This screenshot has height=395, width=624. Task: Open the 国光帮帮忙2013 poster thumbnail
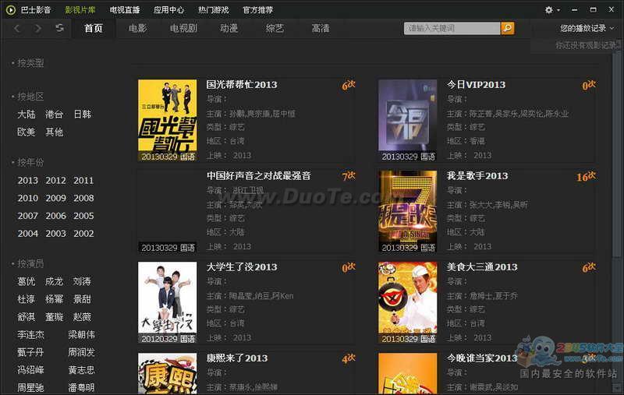pos(168,121)
